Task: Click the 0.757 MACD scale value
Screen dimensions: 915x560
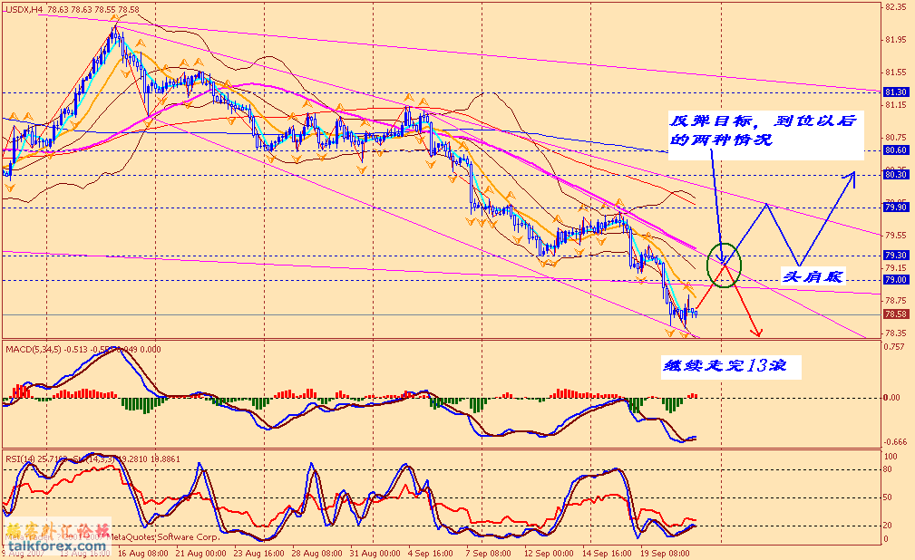Action: pos(894,346)
